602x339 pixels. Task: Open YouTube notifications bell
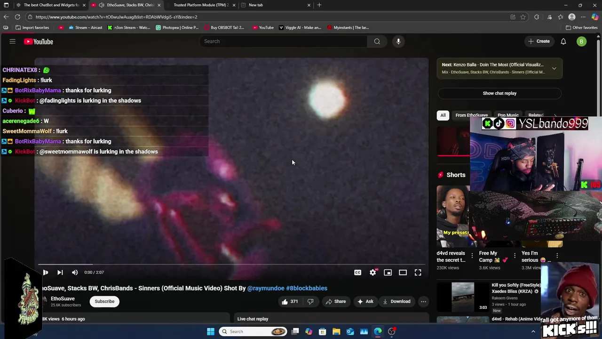tap(563, 41)
